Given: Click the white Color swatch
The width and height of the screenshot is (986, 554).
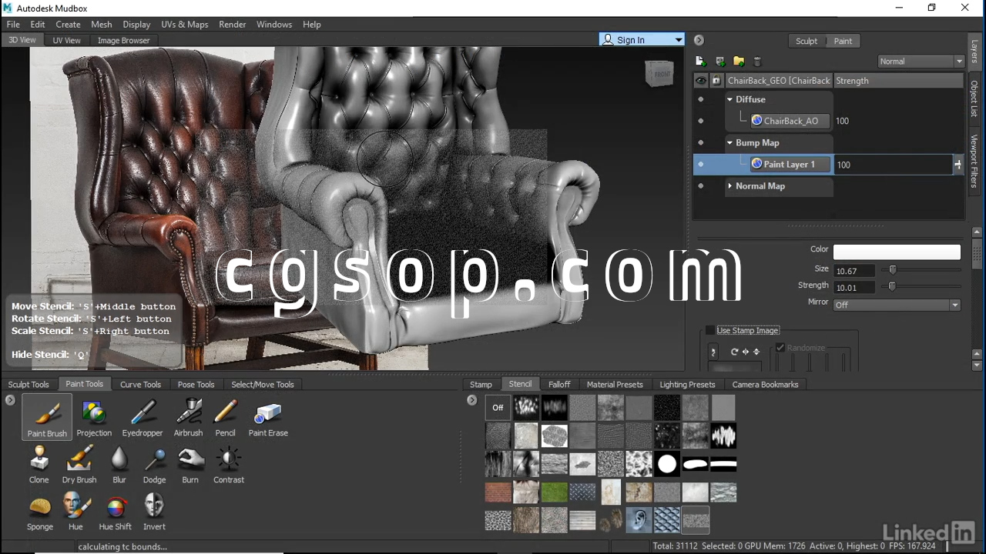Looking at the screenshot, I should pos(897,252).
